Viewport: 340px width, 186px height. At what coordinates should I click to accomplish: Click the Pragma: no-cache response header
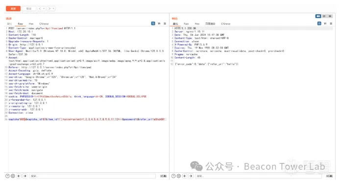coord(186,54)
